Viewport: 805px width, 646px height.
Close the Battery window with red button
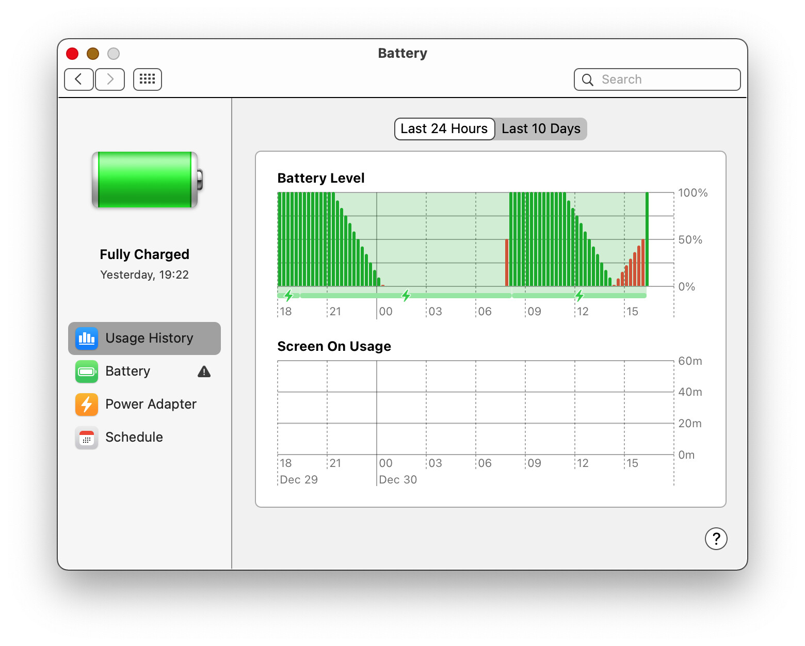pyautogui.click(x=72, y=54)
